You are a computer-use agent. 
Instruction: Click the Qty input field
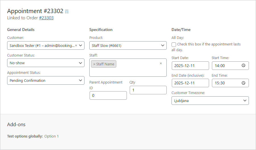click(148, 90)
